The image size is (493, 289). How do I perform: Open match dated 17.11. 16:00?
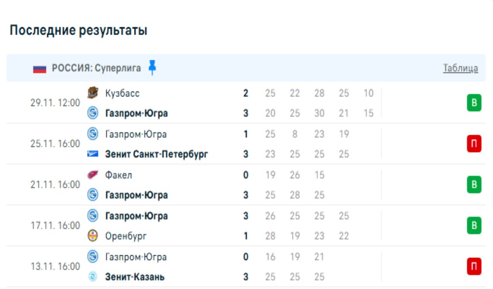[55, 225]
